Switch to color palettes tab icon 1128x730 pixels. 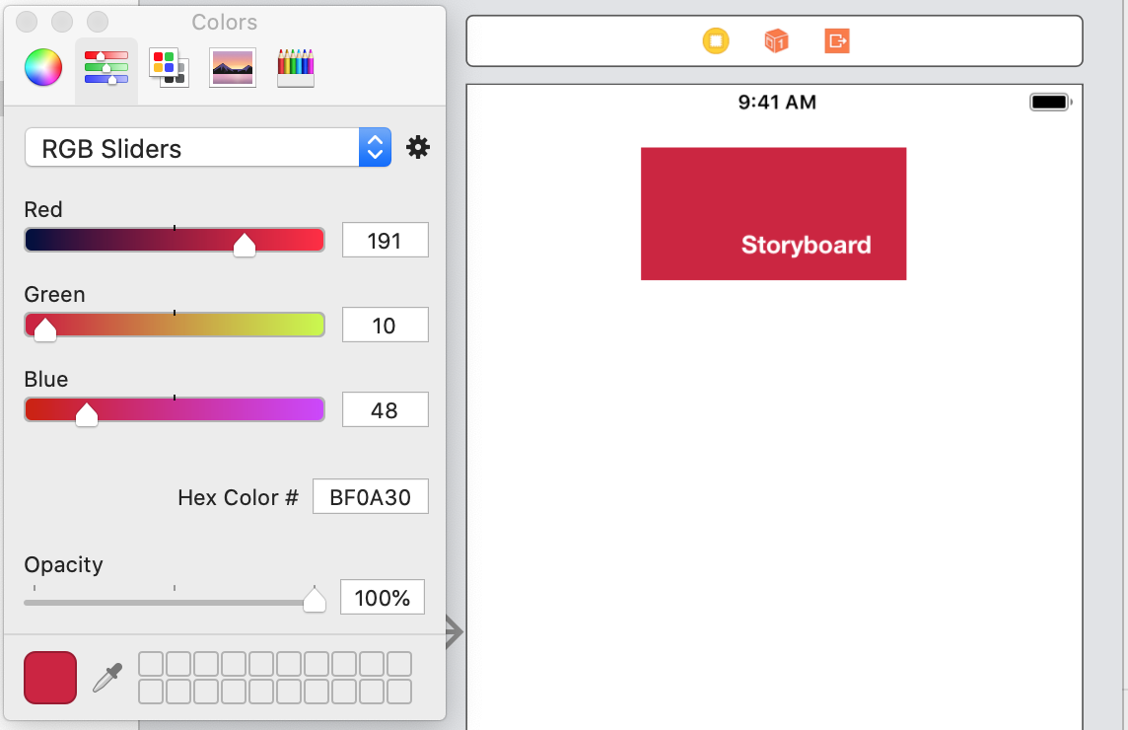(169, 68)
